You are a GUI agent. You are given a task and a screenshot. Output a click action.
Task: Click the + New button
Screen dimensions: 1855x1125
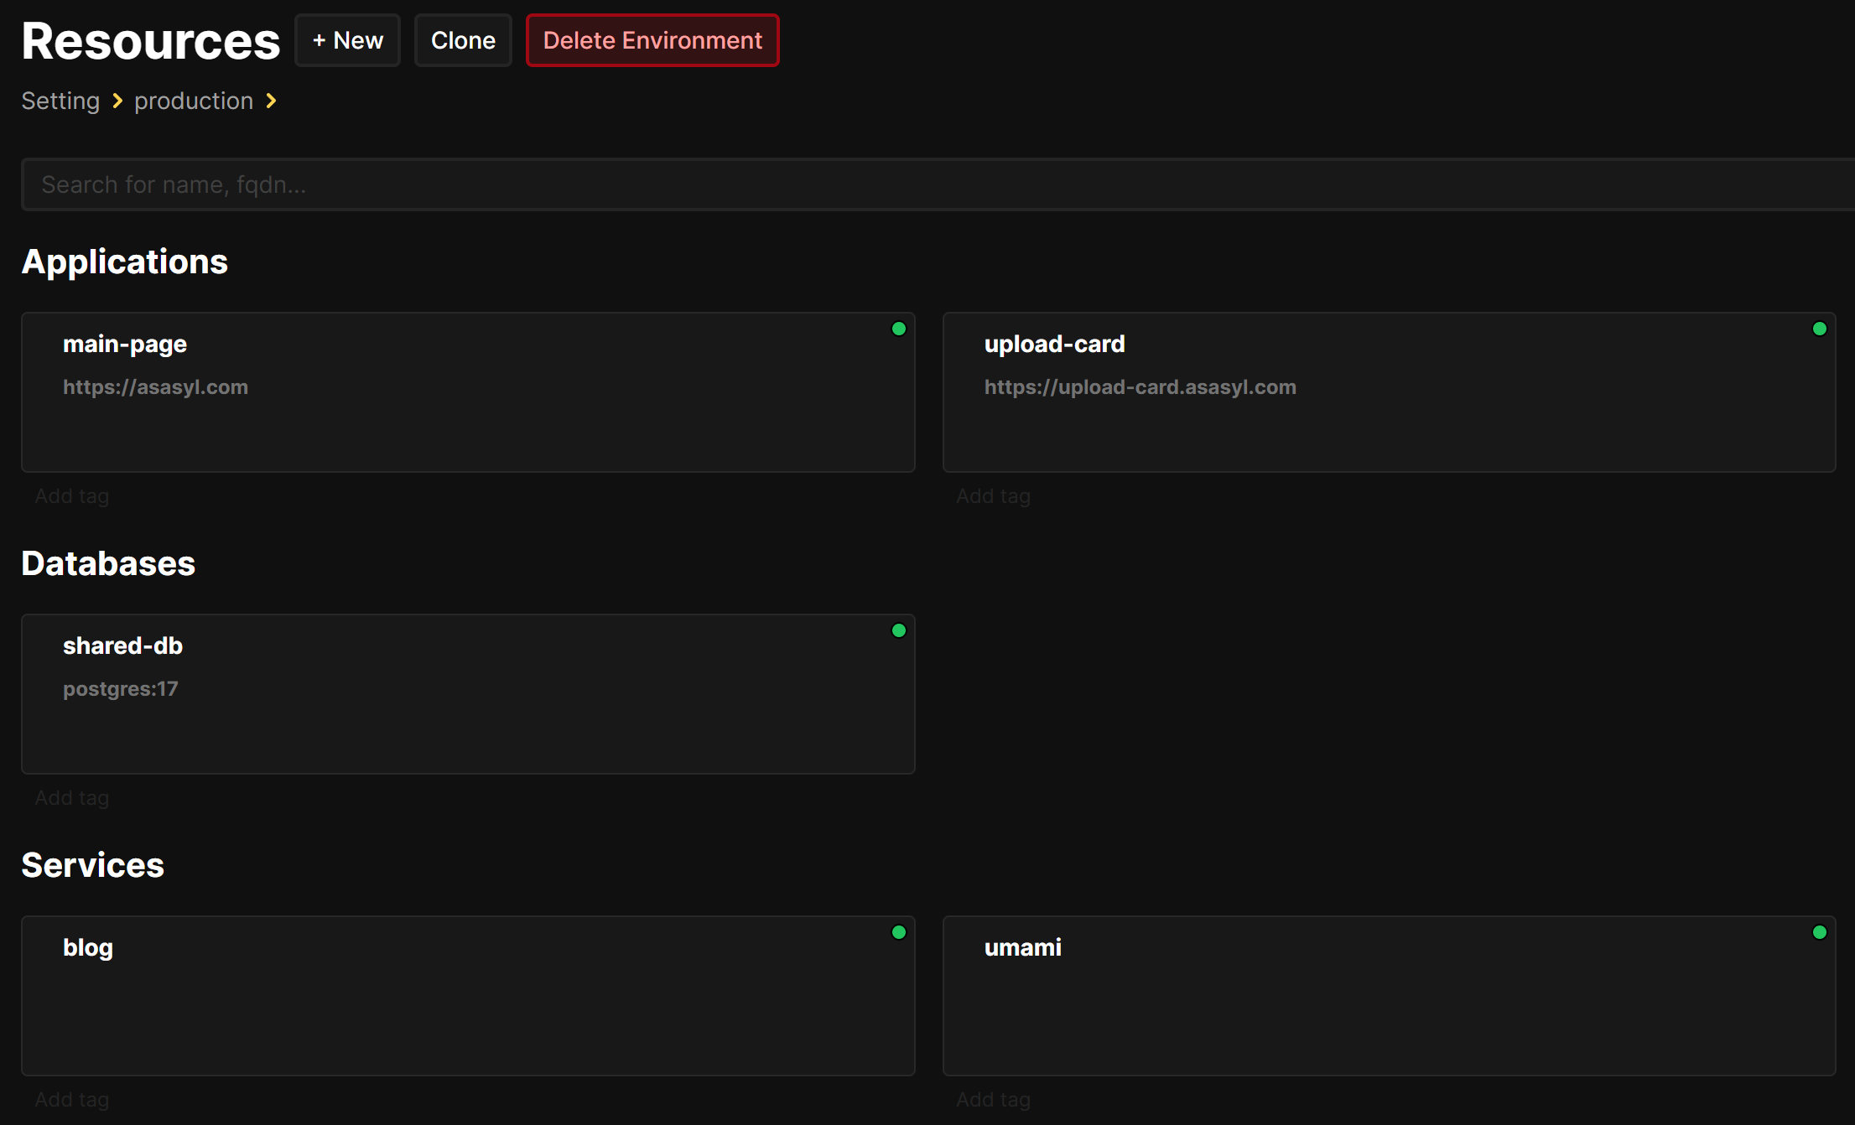click(x=347, y=40)
